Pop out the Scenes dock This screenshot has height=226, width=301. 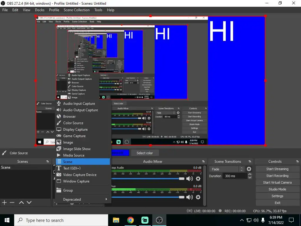coord(48,162)
